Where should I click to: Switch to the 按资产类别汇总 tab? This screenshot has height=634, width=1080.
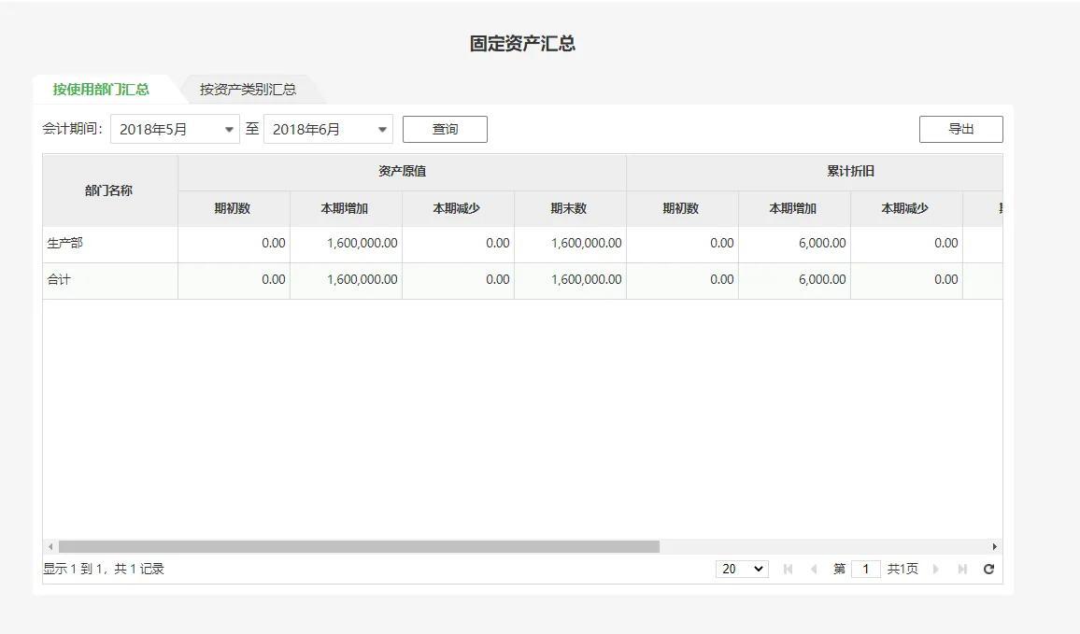pyautogui.click(x=249, y=90)
